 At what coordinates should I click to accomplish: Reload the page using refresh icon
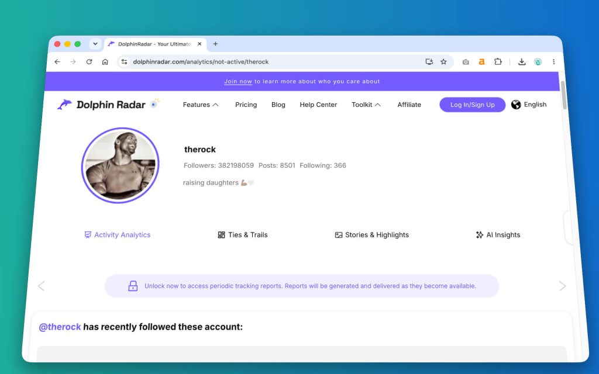[89, 62]
